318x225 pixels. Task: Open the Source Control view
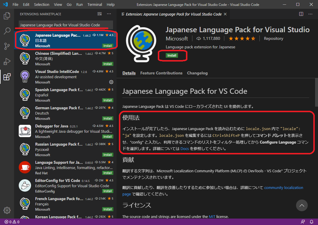(x=7, y=46)
